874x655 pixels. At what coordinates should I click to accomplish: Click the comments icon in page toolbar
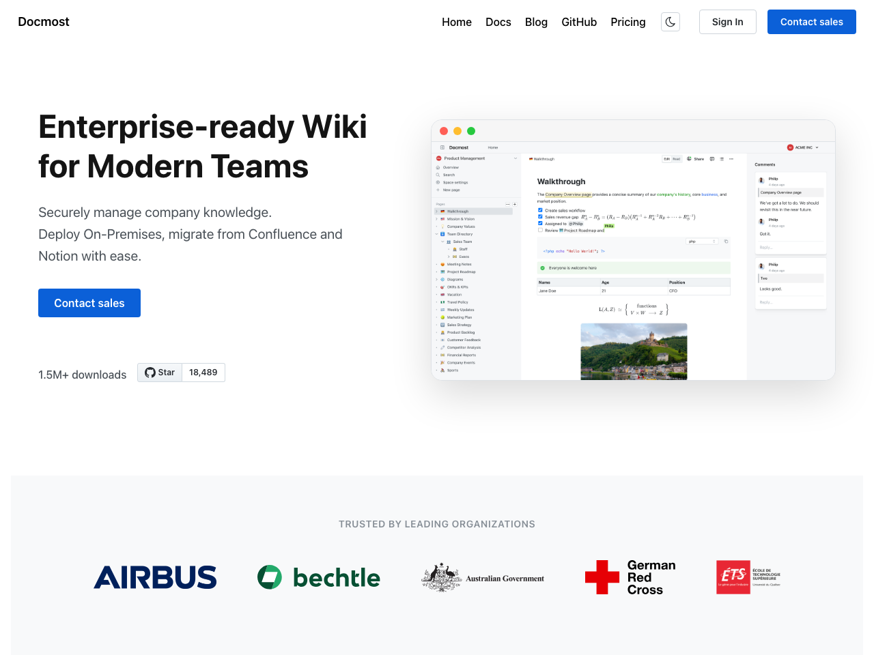tap(712, 159)
